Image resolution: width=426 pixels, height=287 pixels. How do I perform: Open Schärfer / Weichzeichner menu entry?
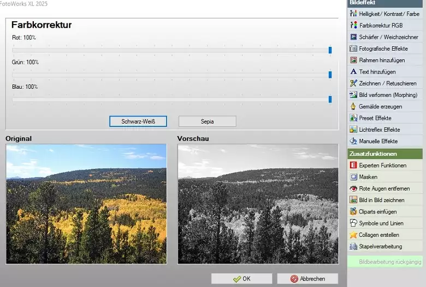click(385, 36)
